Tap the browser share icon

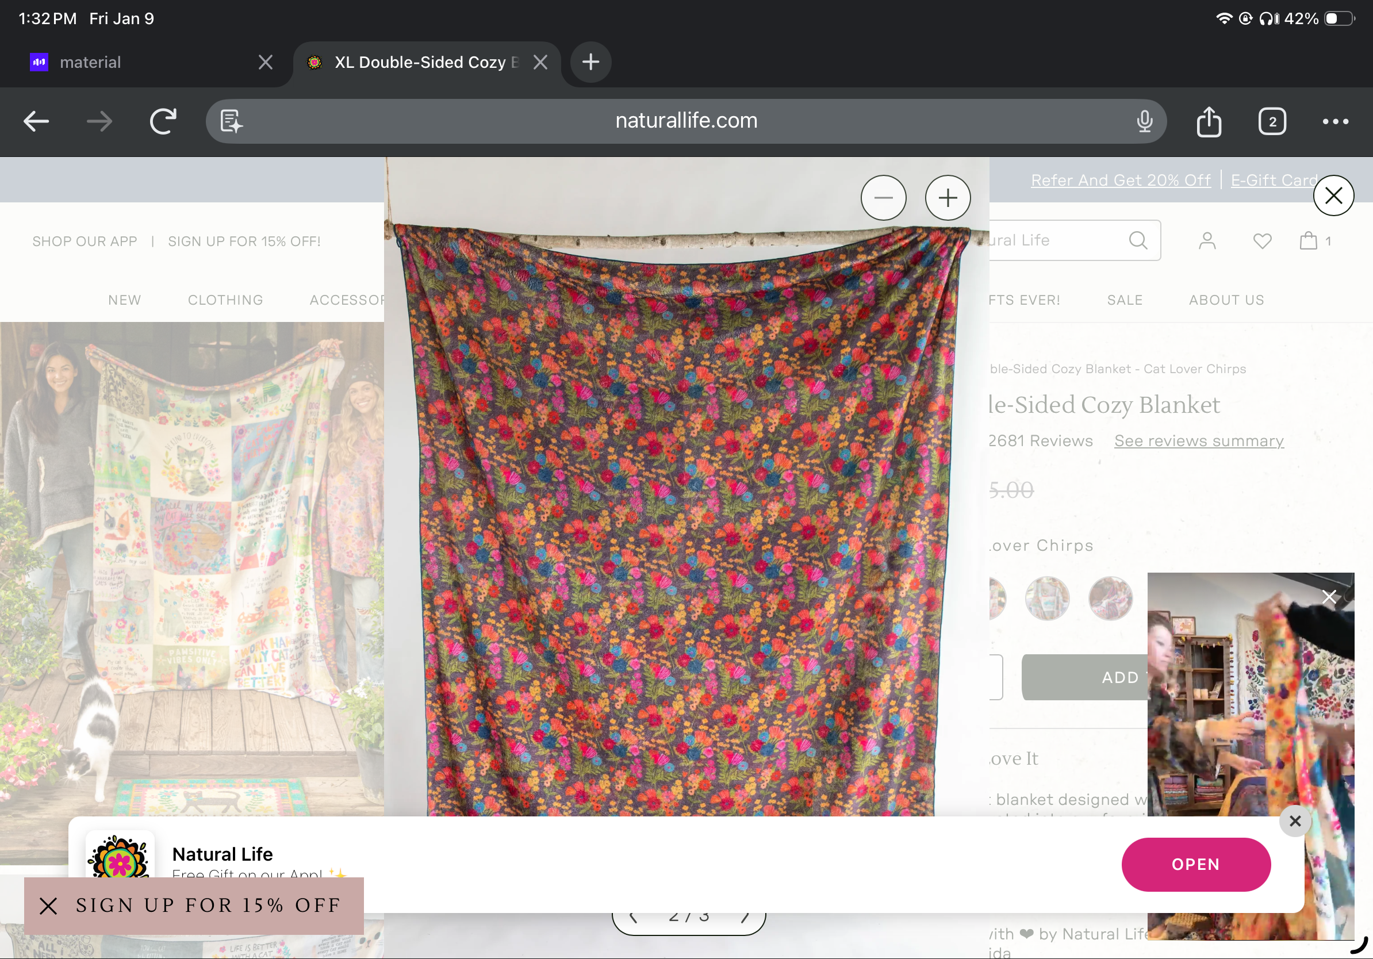1209,121
